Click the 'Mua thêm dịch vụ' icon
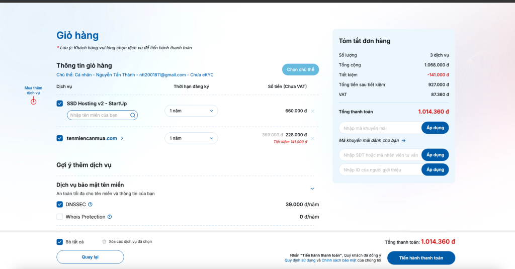Screen dimensions: 515x269 pos(33,101)
